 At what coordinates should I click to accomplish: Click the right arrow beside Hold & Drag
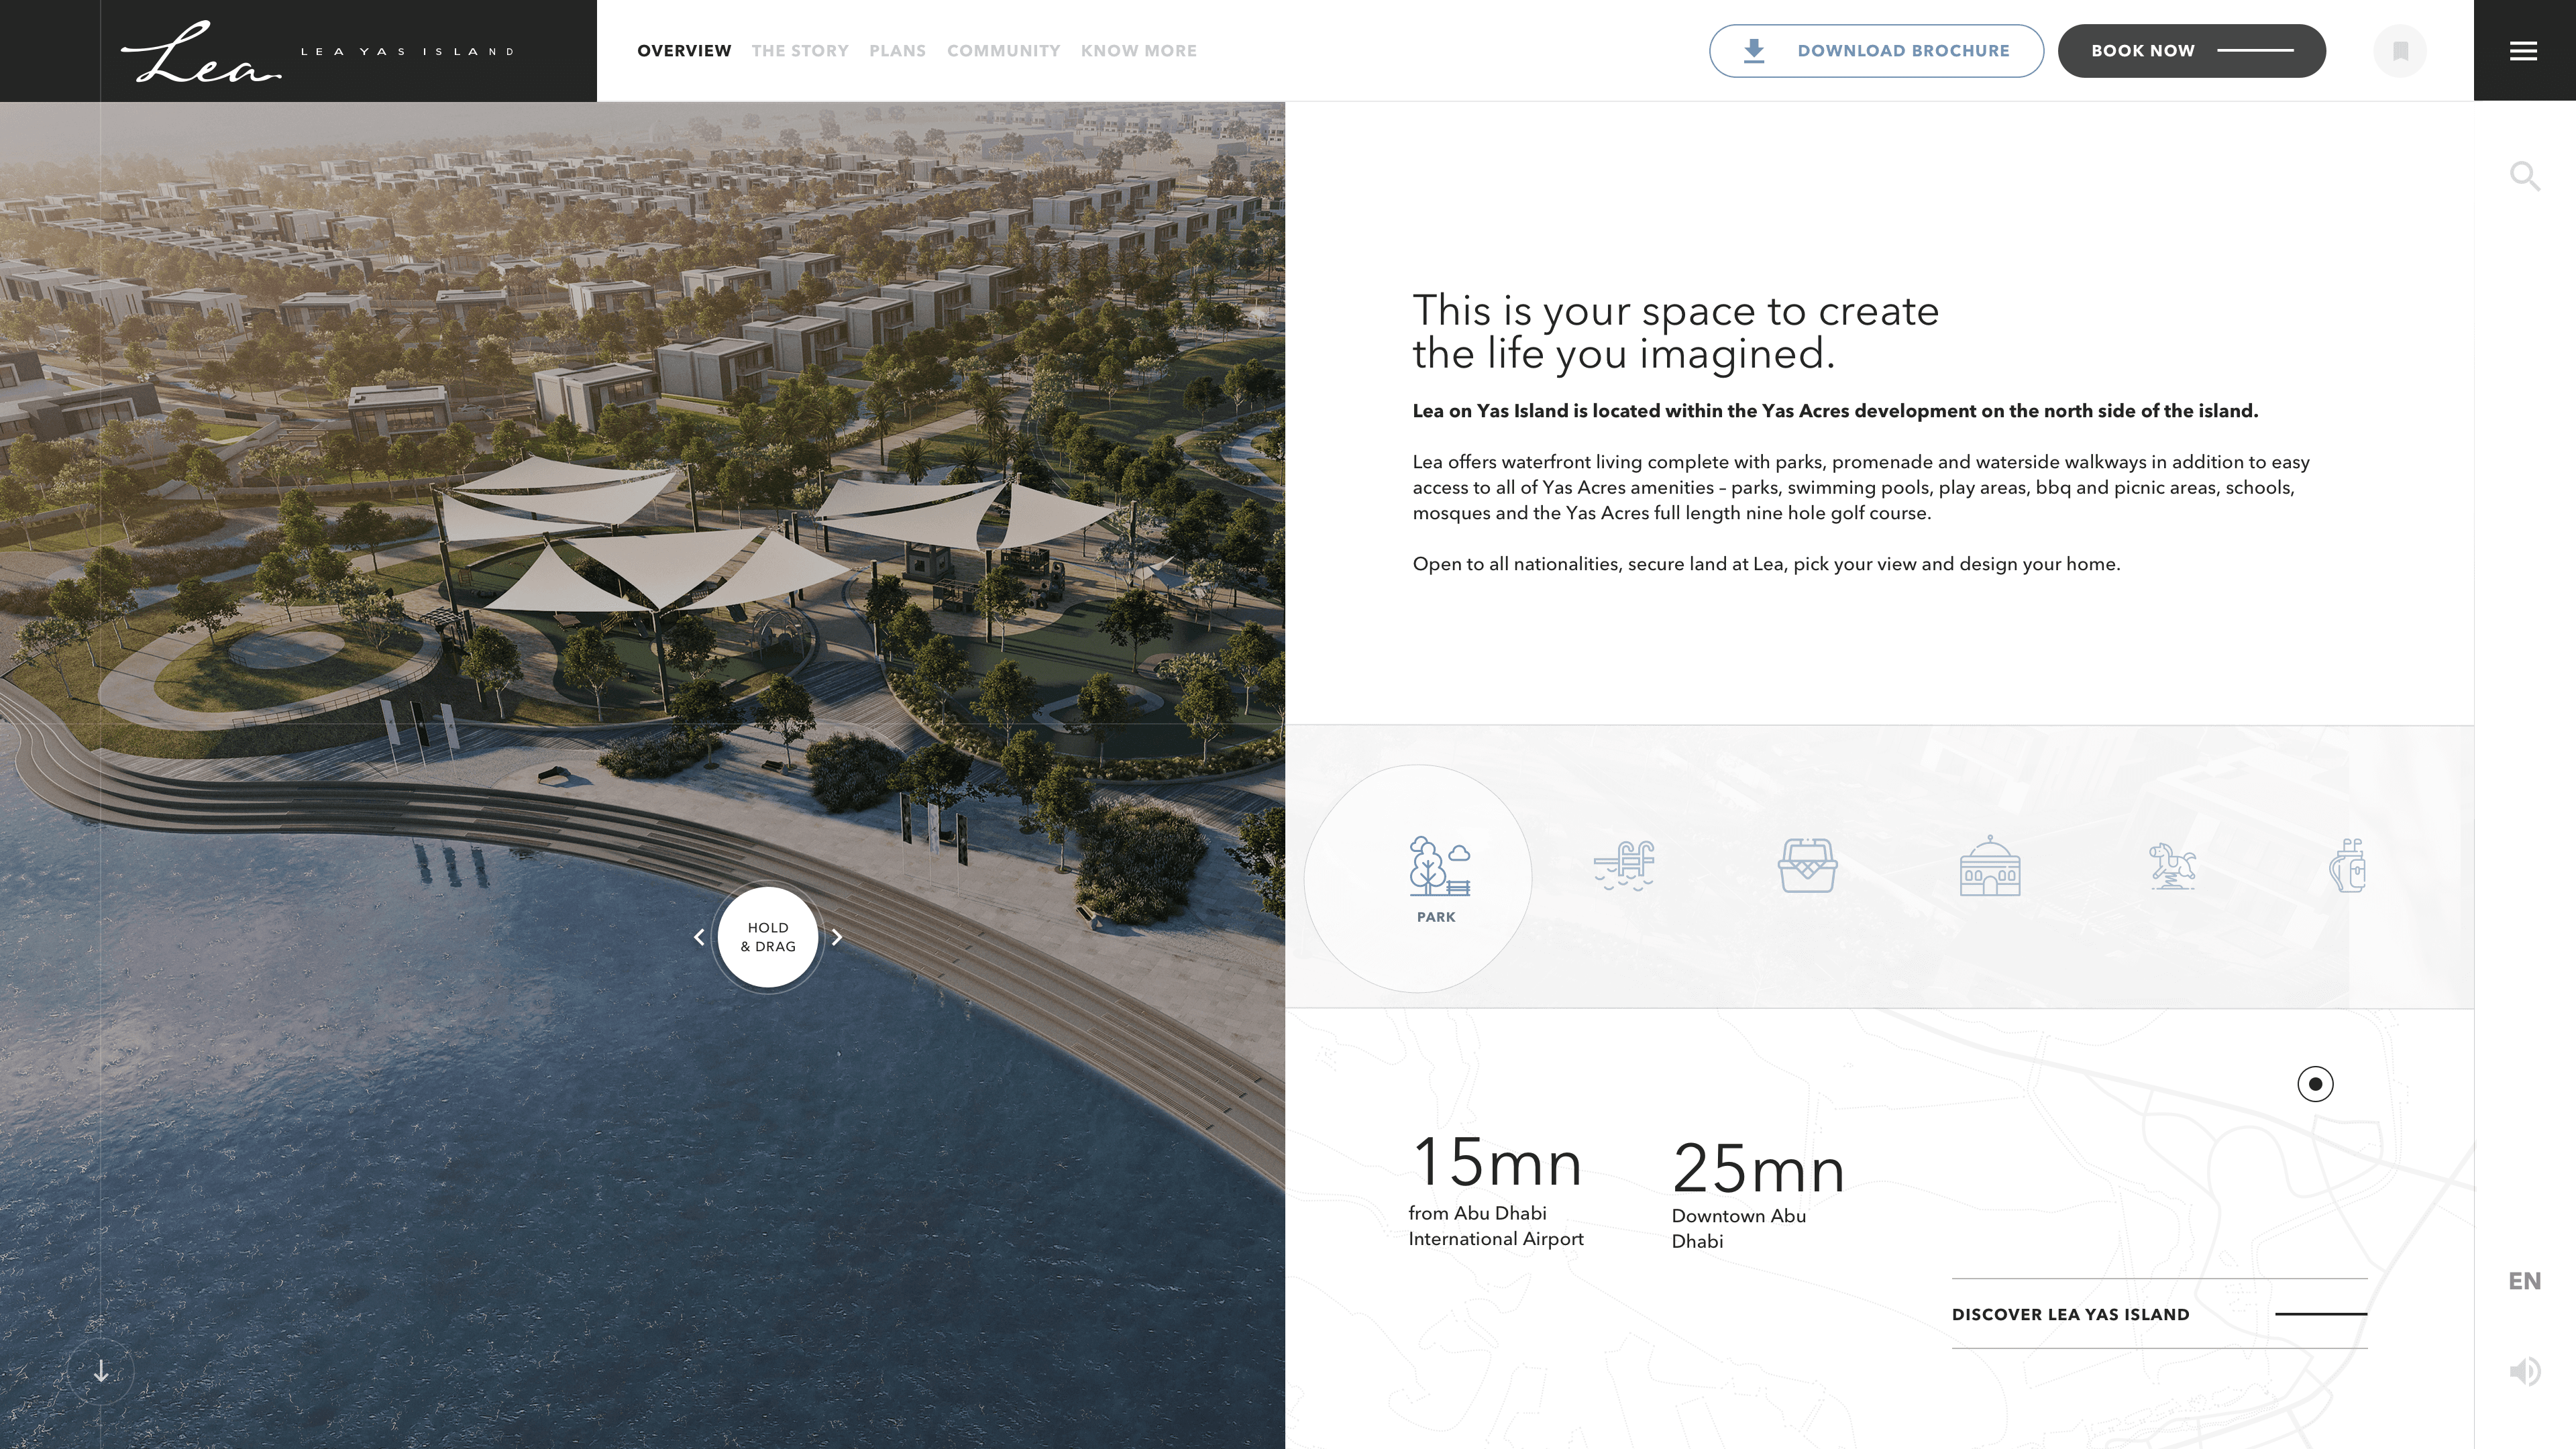coord(837,937)
